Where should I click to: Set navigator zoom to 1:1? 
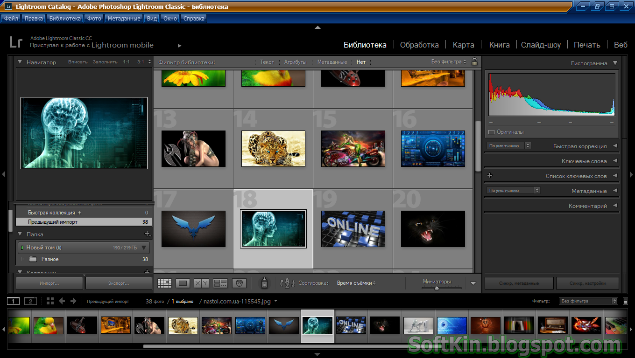tap(127, 62)
